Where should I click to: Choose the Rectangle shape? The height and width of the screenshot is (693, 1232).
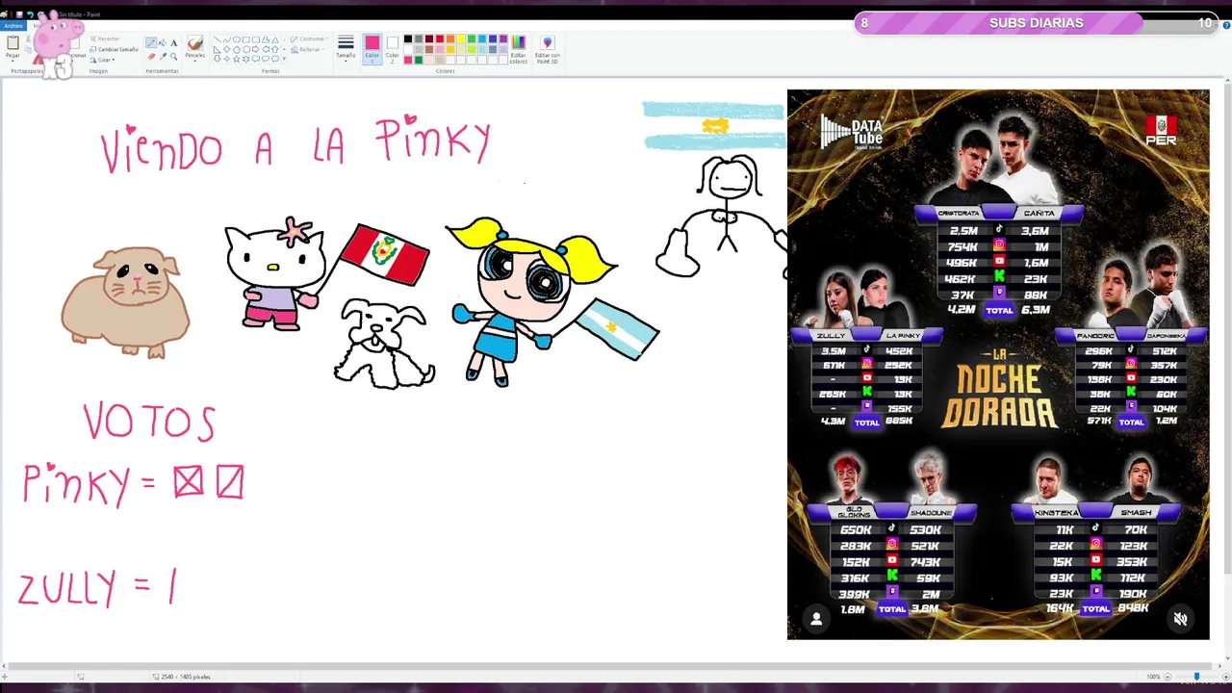[x=246, y=39]
